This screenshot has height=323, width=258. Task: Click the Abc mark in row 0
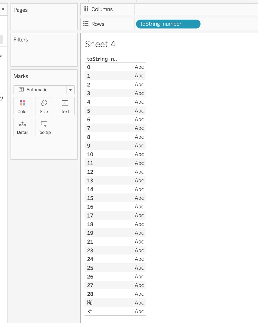tap(139, 67)
